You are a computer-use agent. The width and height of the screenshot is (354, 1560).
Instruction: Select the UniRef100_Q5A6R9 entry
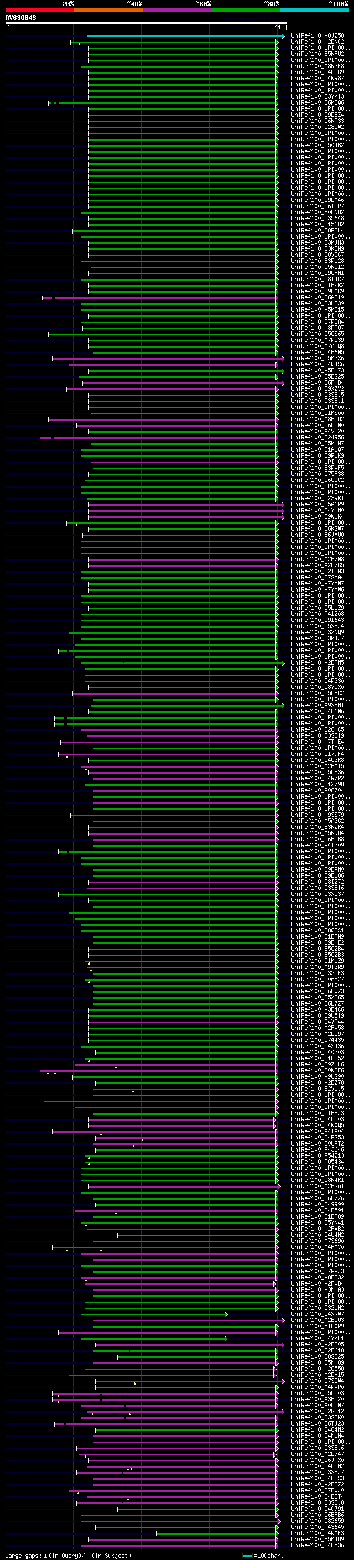317,505
